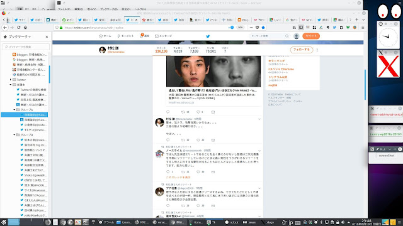This screenshot has width=403, height=226.
Task: View the いいね 70,201 tab
Action: 210,50
